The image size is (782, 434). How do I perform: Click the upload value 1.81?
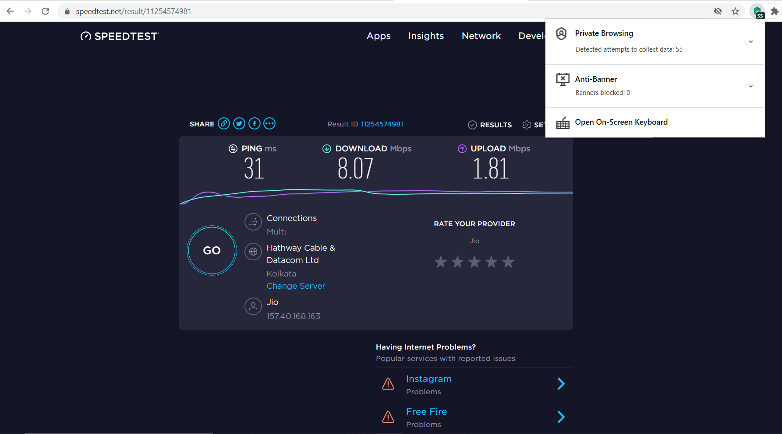click(491, 168)
